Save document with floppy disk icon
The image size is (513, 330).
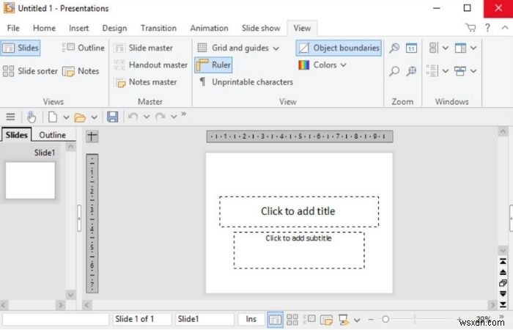(113, 117)
